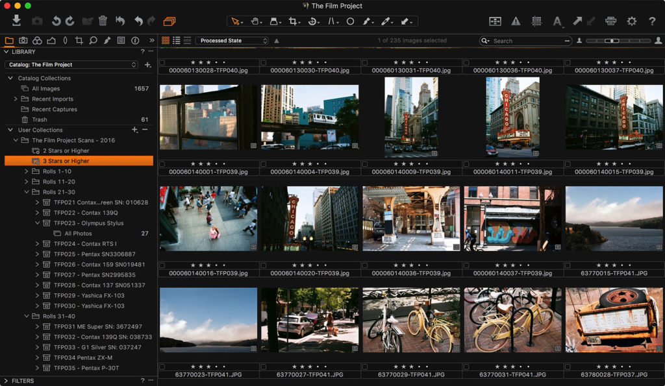Select the Pan hand cursor tool
The image size is (665, 386).
(255, 21)
